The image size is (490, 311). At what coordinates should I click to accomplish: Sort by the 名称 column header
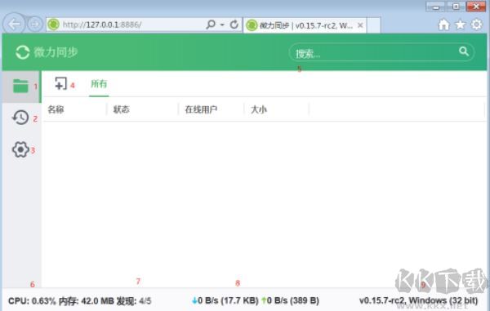[56, 109]
